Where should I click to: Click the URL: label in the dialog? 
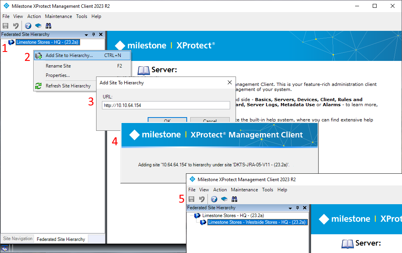tap(108, 97)
